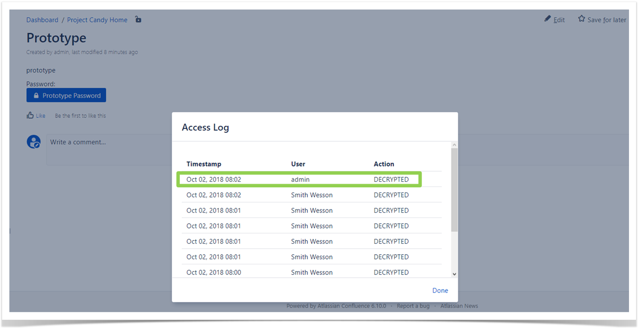Click the Access Log scrollbar thumb
Image resolution: width=641 pixels, height=330 pixels.
point(454,190)
